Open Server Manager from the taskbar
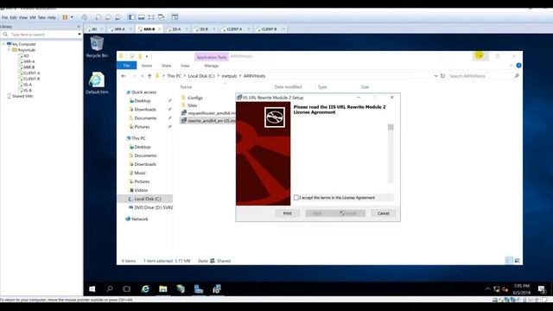This screenshot has height=311, width=553. (x=199, y=289)
